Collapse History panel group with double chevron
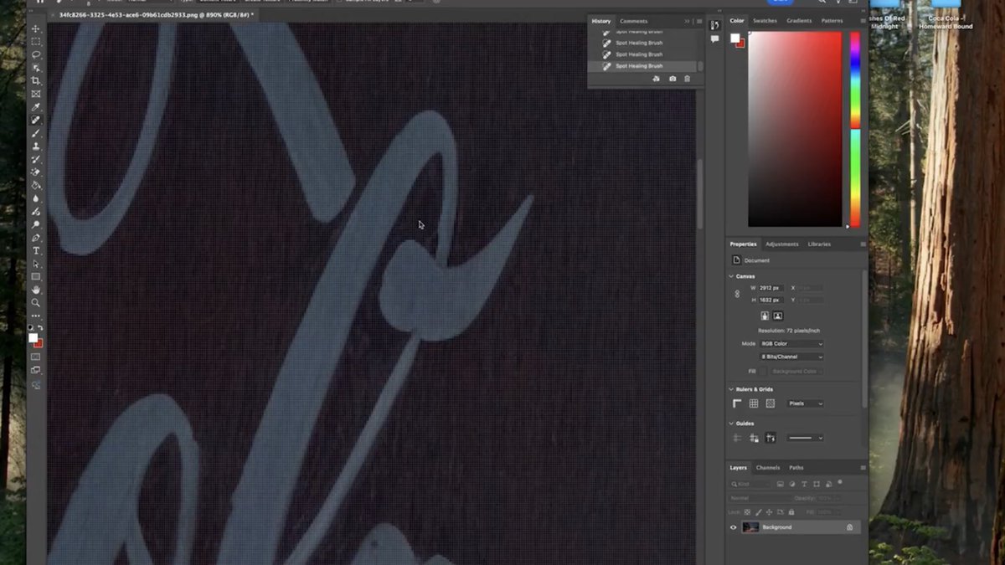The image size is (1005, 565). point(687,21)
